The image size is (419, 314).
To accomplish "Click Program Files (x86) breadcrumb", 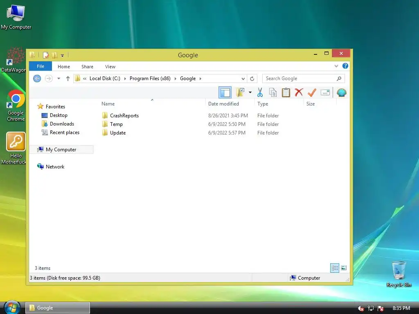I will tap(150, 78).
